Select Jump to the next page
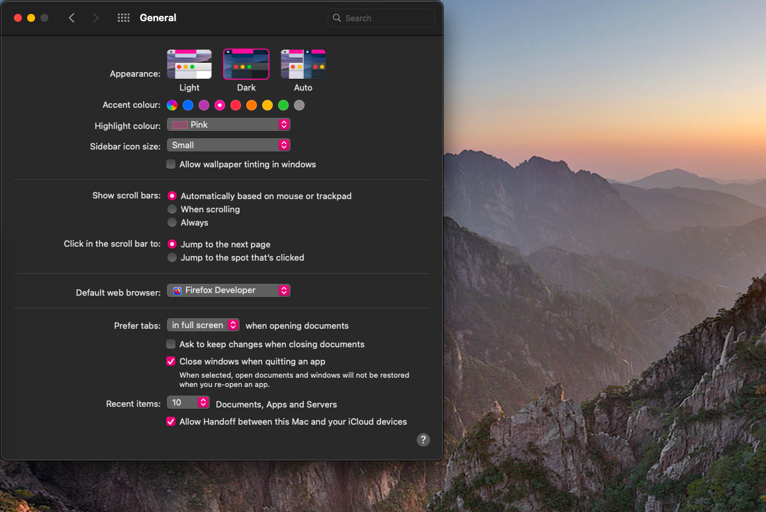The image size is (766, 512). click(172, 244)
